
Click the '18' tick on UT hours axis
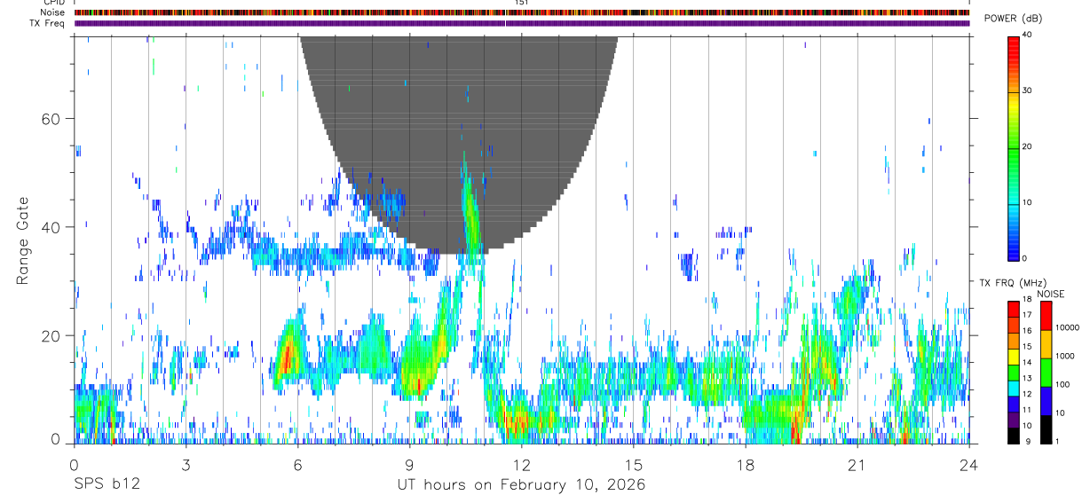point(745,464)
